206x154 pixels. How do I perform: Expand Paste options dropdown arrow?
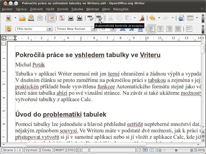(x=135, y=18)
